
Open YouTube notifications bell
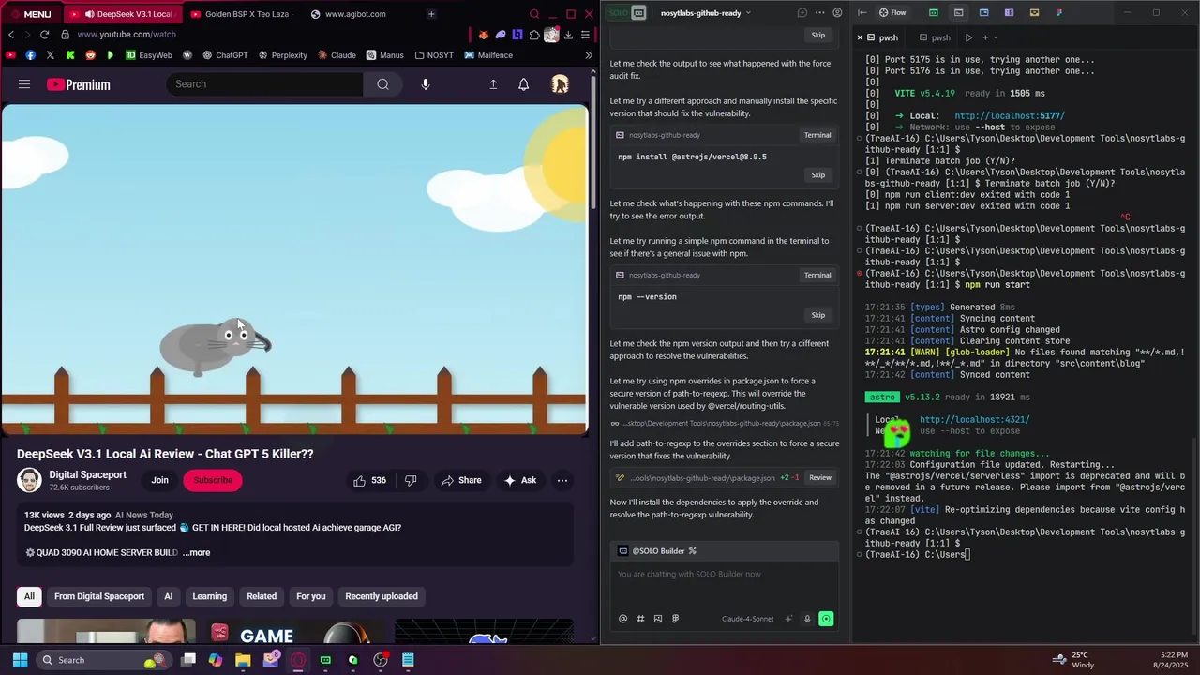(x=524, y=84)
